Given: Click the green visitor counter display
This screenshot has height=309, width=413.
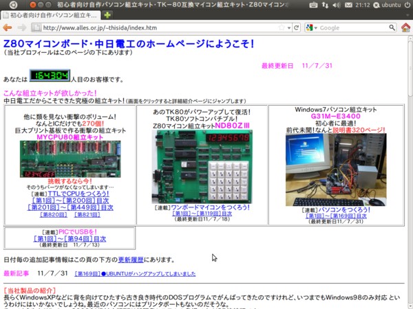Looking at the screenshot, I should pyautogui.click(x=50, y=76).
